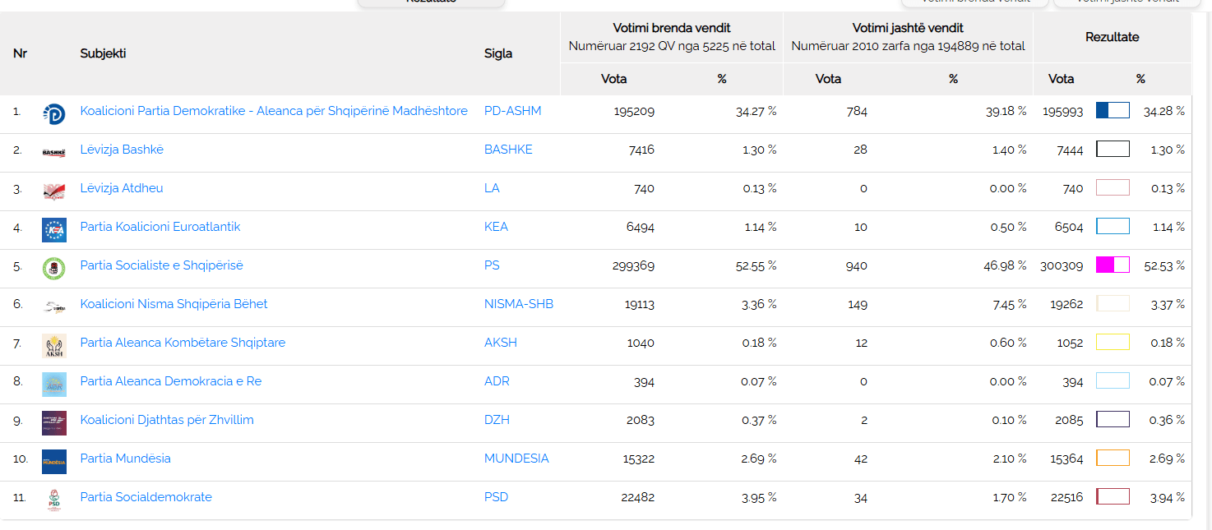Click the NISMA-SHB sigla link
Screen dimensions: 1212x530
(x=518, y=304)
